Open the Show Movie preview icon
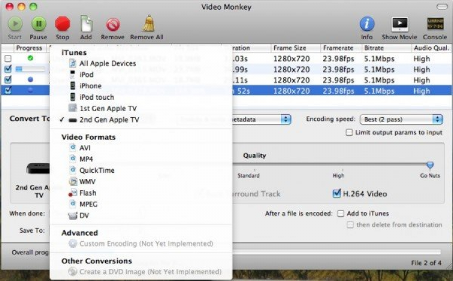The height and width of the screenshot is (281, 453). pos(400,24)
